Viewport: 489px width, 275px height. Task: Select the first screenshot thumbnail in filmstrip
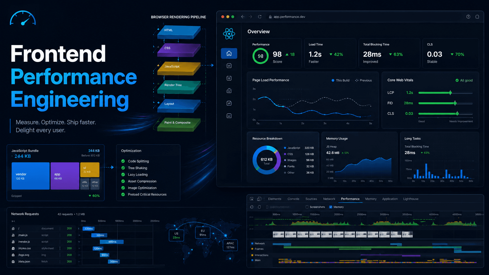pos(278,234)
